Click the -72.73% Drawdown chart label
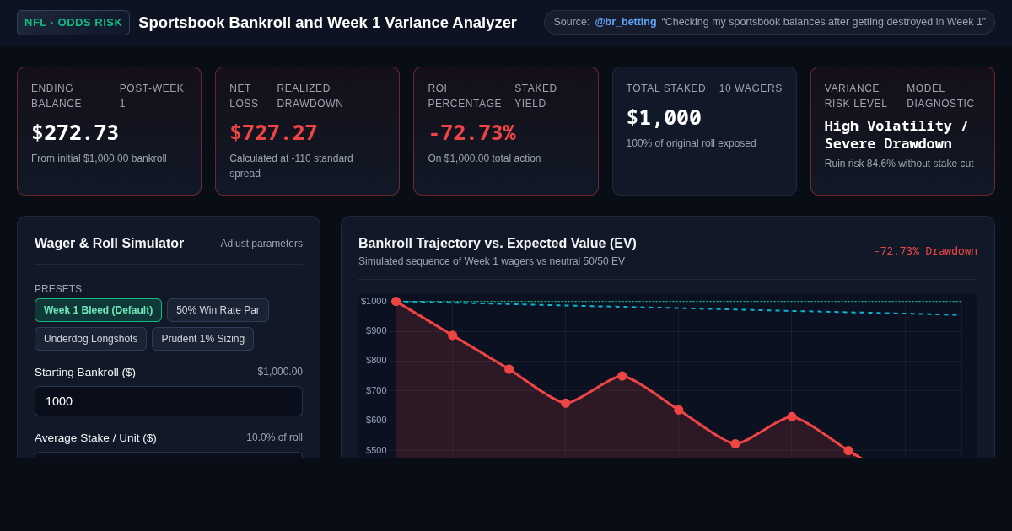 (x=925, y=251)
